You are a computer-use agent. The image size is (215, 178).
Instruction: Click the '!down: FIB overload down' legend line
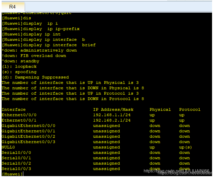34,56
